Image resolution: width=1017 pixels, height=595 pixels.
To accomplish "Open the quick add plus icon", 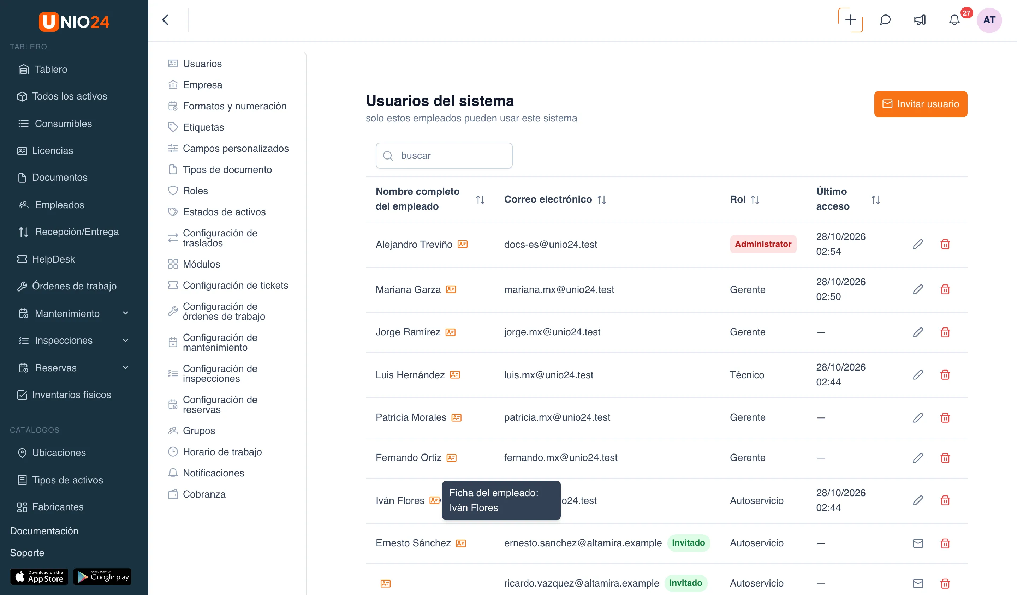I will [850, 20].
